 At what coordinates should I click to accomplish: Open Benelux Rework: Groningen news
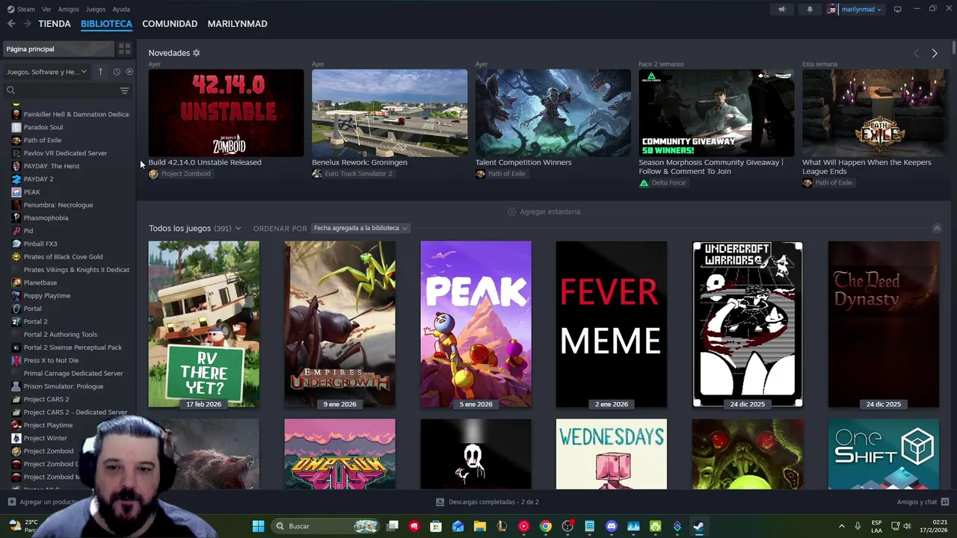click(390, 113)
